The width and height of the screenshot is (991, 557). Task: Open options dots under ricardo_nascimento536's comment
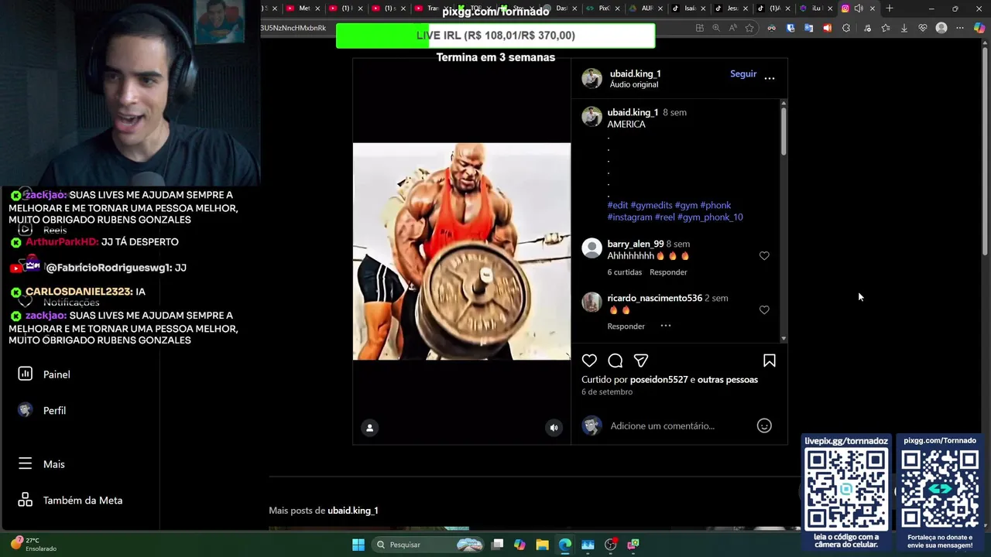click(666, 326)
